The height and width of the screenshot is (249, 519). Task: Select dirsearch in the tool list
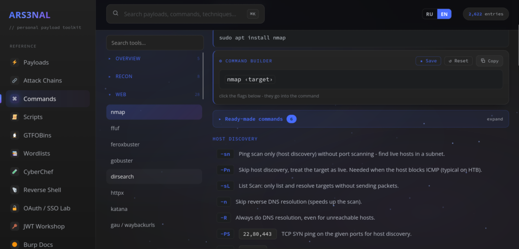(154, 177)
